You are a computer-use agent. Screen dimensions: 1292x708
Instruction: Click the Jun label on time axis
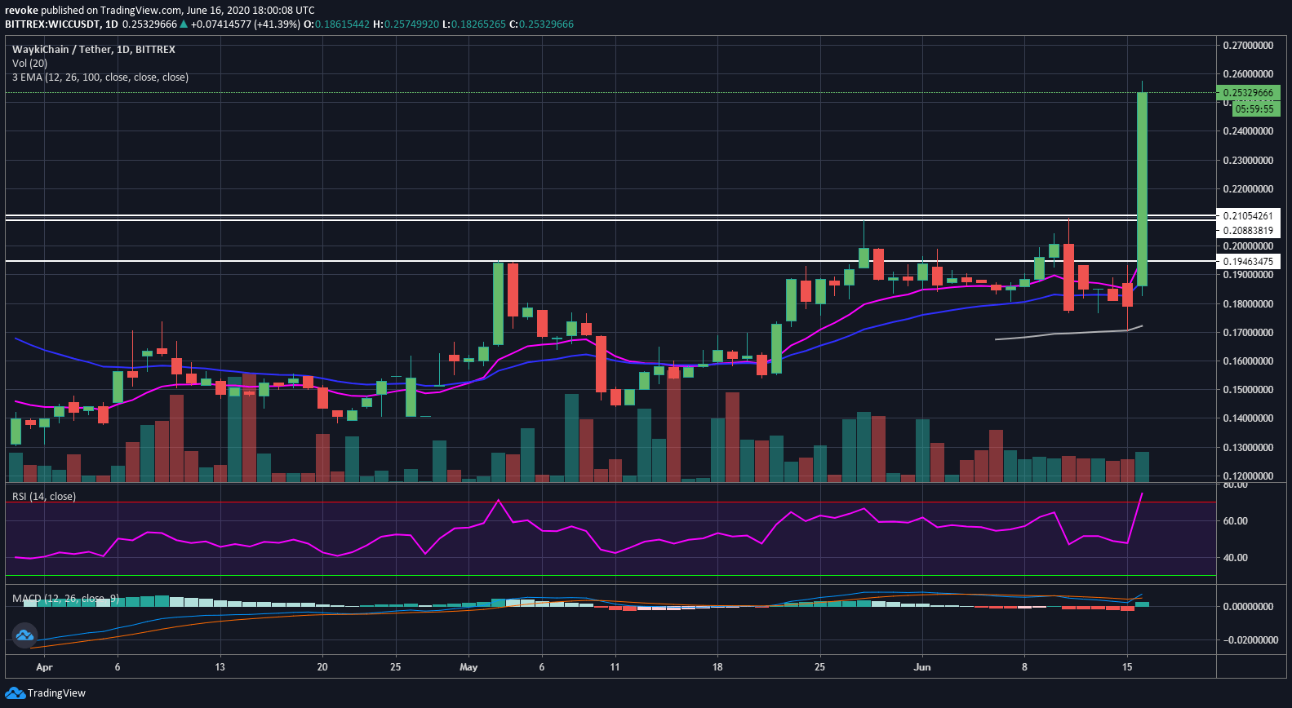coord(922,667)
